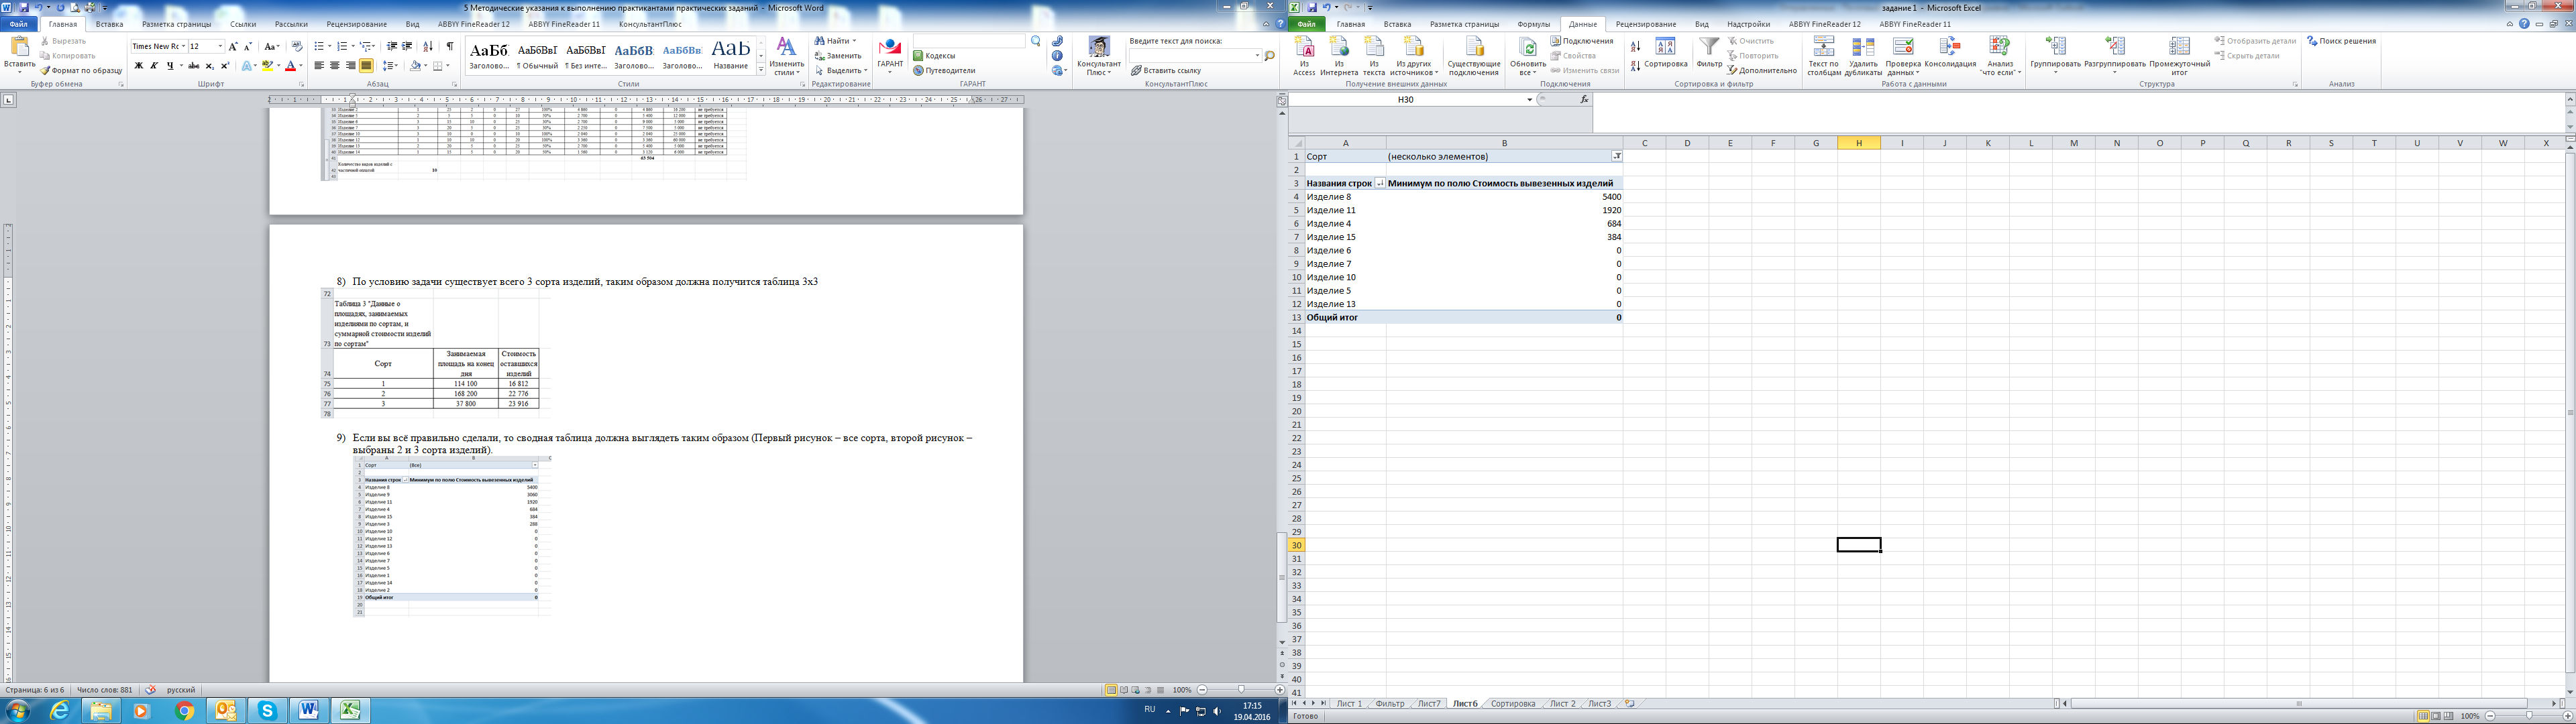The image size is (2576, 724).
Task: Open Существующие подключения in Excel
Action: [1473, 57]
